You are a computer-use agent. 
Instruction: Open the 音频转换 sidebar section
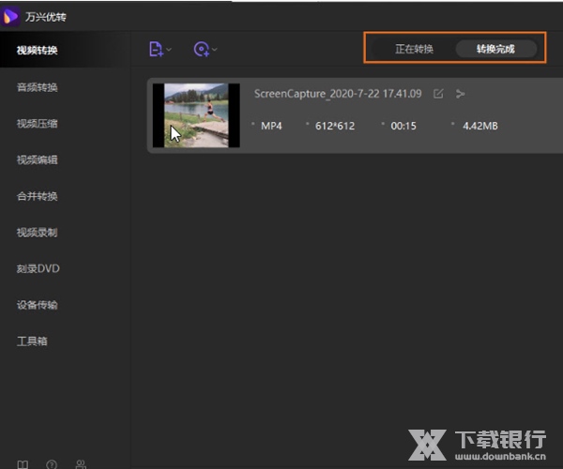tap(37, 87)
